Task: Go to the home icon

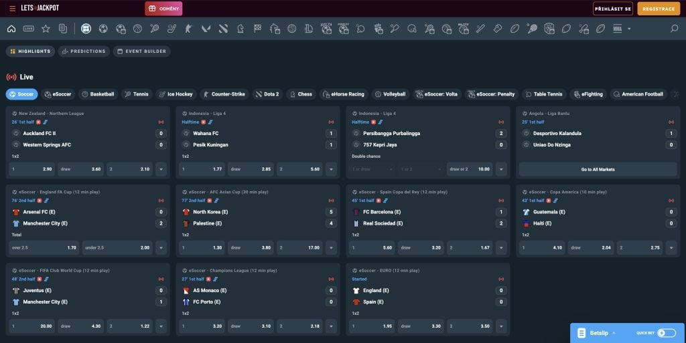Action: coord(11,29)
